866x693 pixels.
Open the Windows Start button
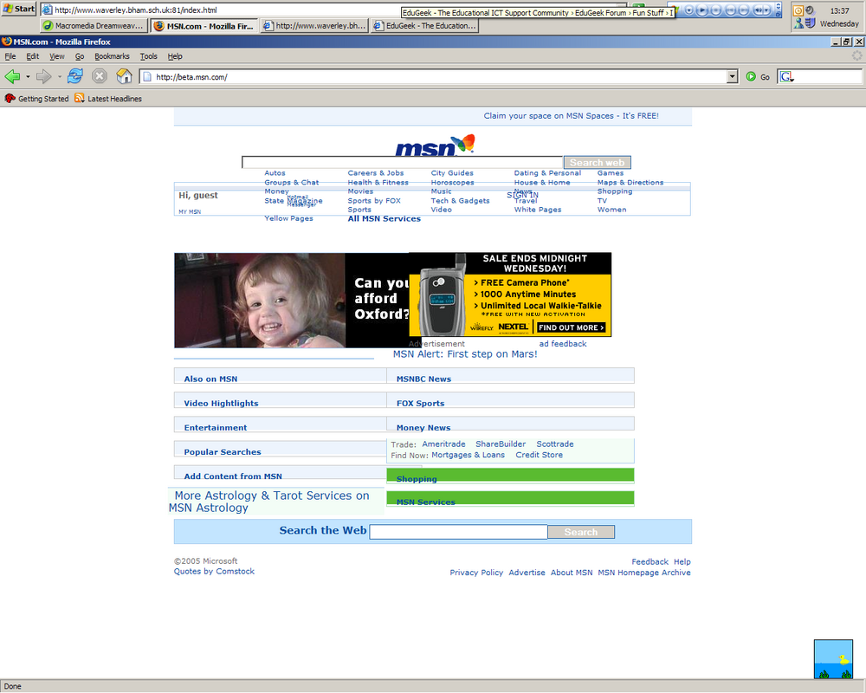click(x=19, y=9)
